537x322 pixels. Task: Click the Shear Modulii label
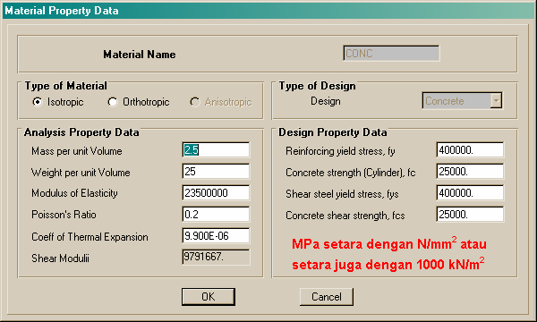(x=60, y=258)
